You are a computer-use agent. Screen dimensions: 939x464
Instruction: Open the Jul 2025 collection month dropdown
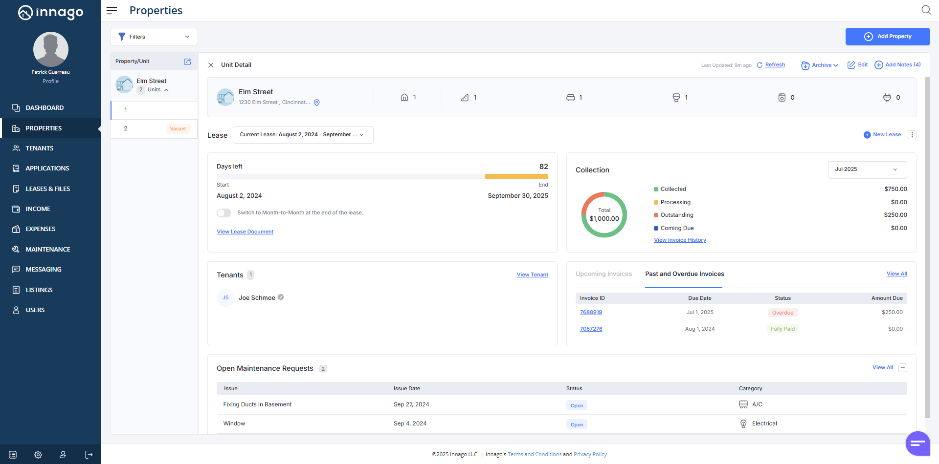867,169
